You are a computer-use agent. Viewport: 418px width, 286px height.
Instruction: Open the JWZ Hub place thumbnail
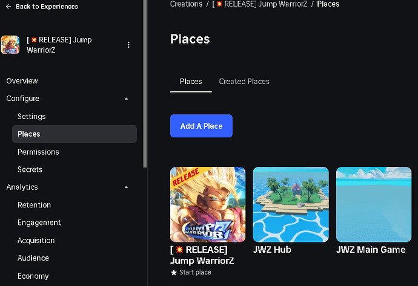point(291,204)
